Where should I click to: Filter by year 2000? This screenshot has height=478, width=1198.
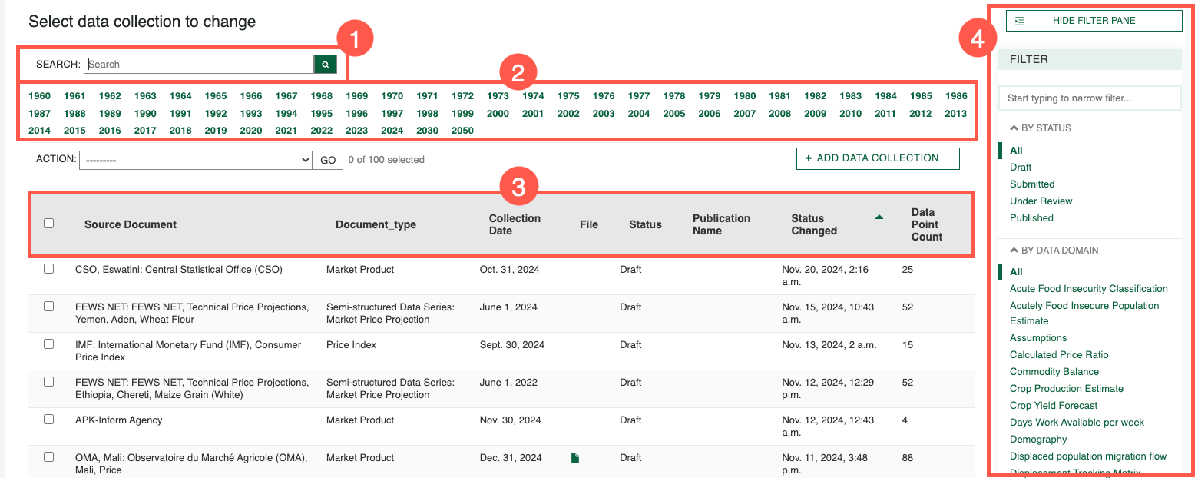click(x=498, y=114)
